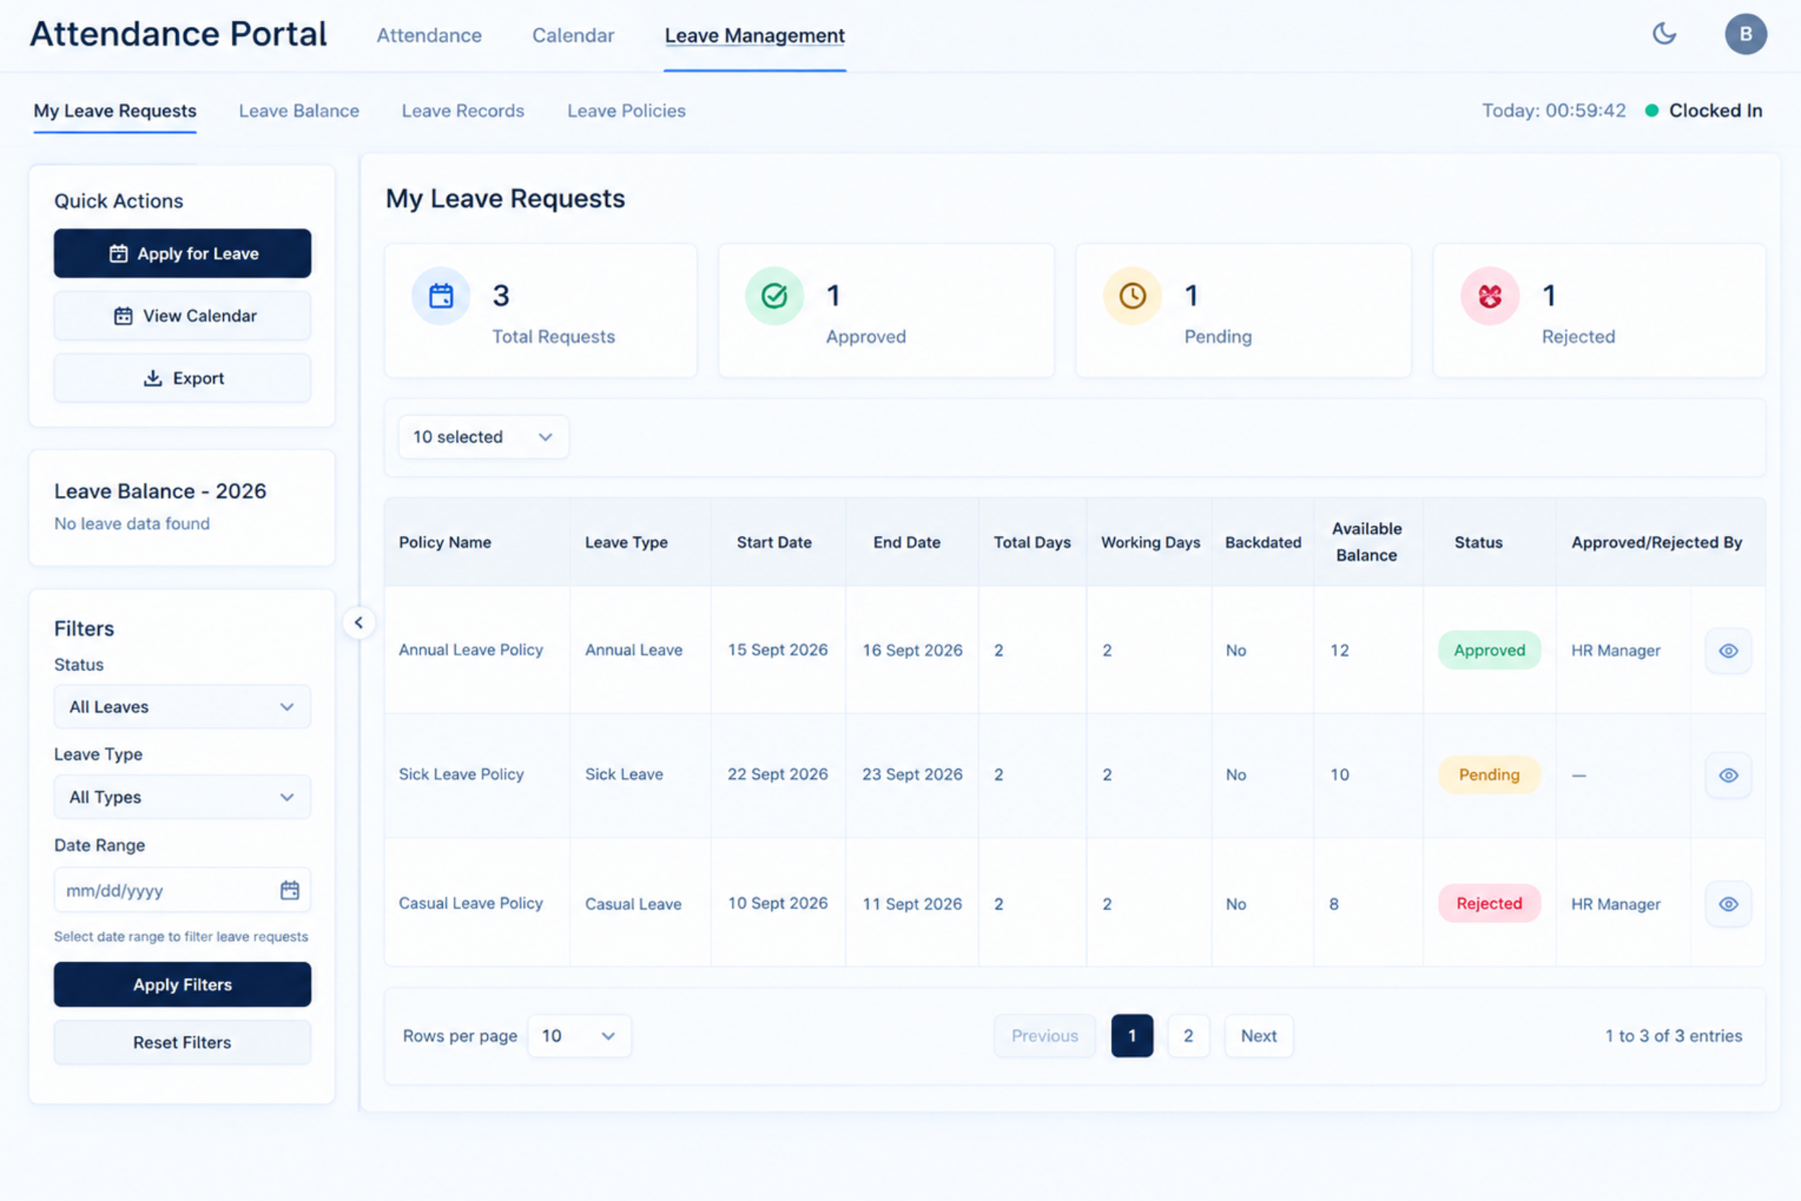This screenshot has width=1801, height=1201.
Task: Click the red icon on Rejected card
Action: tap(1489, 296)
